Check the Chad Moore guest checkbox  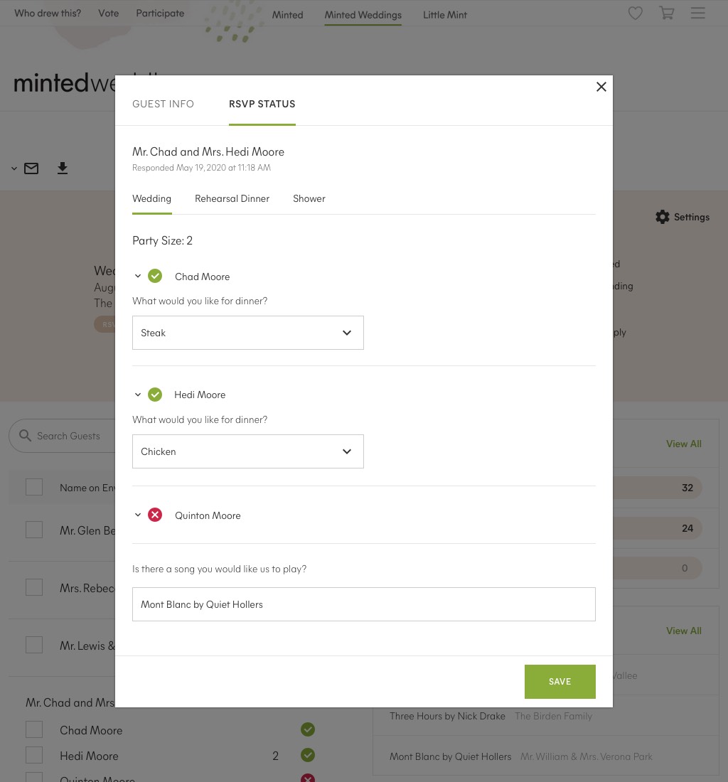tap(34, 729)
